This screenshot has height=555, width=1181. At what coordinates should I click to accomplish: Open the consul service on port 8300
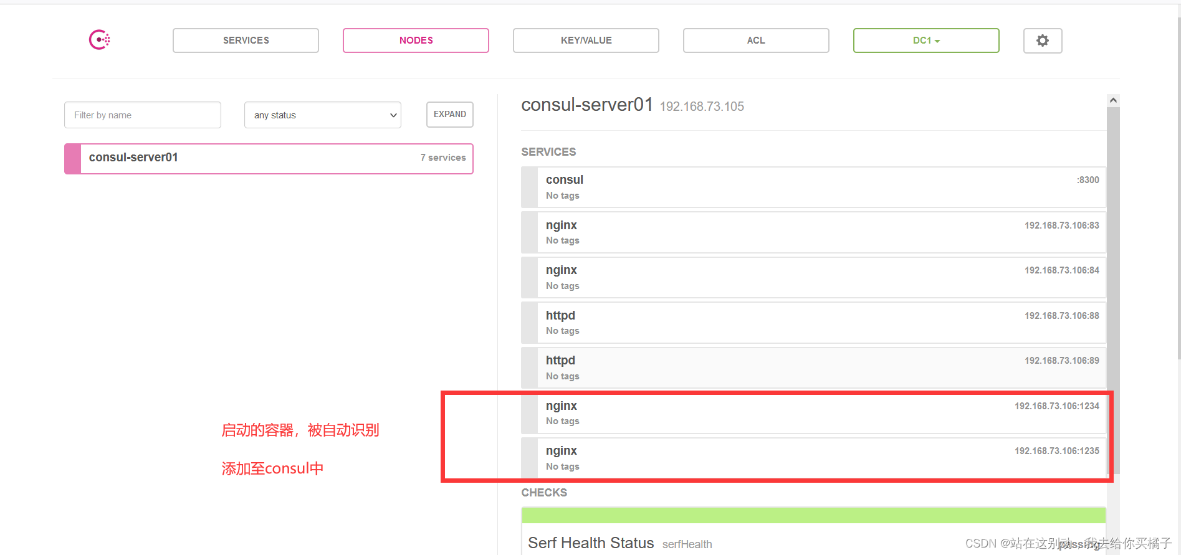813,187
